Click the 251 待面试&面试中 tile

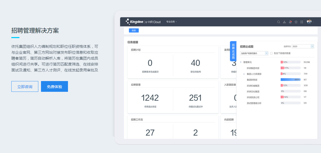pos(196,100)
